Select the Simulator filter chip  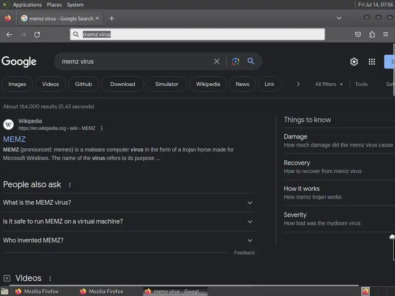click(x=167, y=84)
